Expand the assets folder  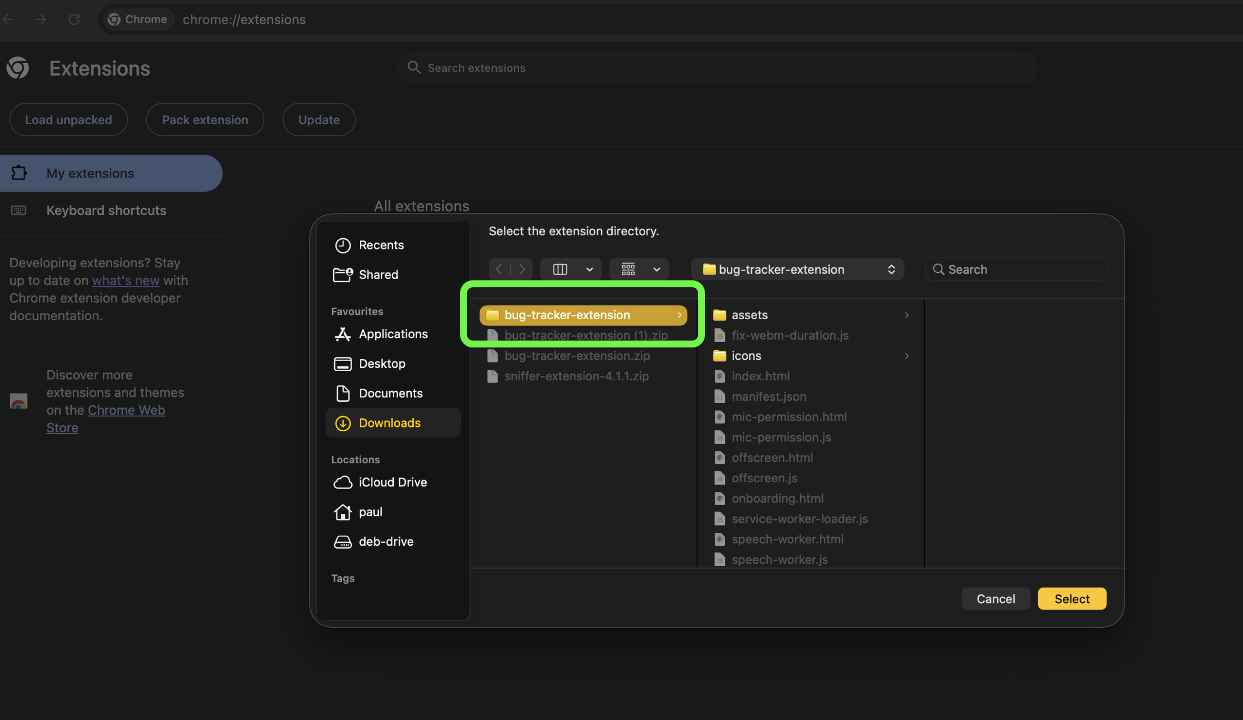749,315
